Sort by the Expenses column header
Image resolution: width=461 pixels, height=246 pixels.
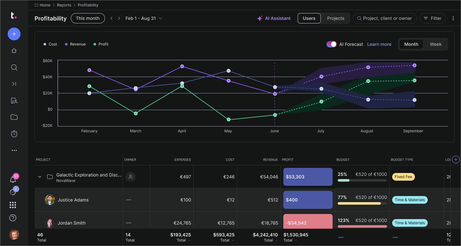click(183, 159)
